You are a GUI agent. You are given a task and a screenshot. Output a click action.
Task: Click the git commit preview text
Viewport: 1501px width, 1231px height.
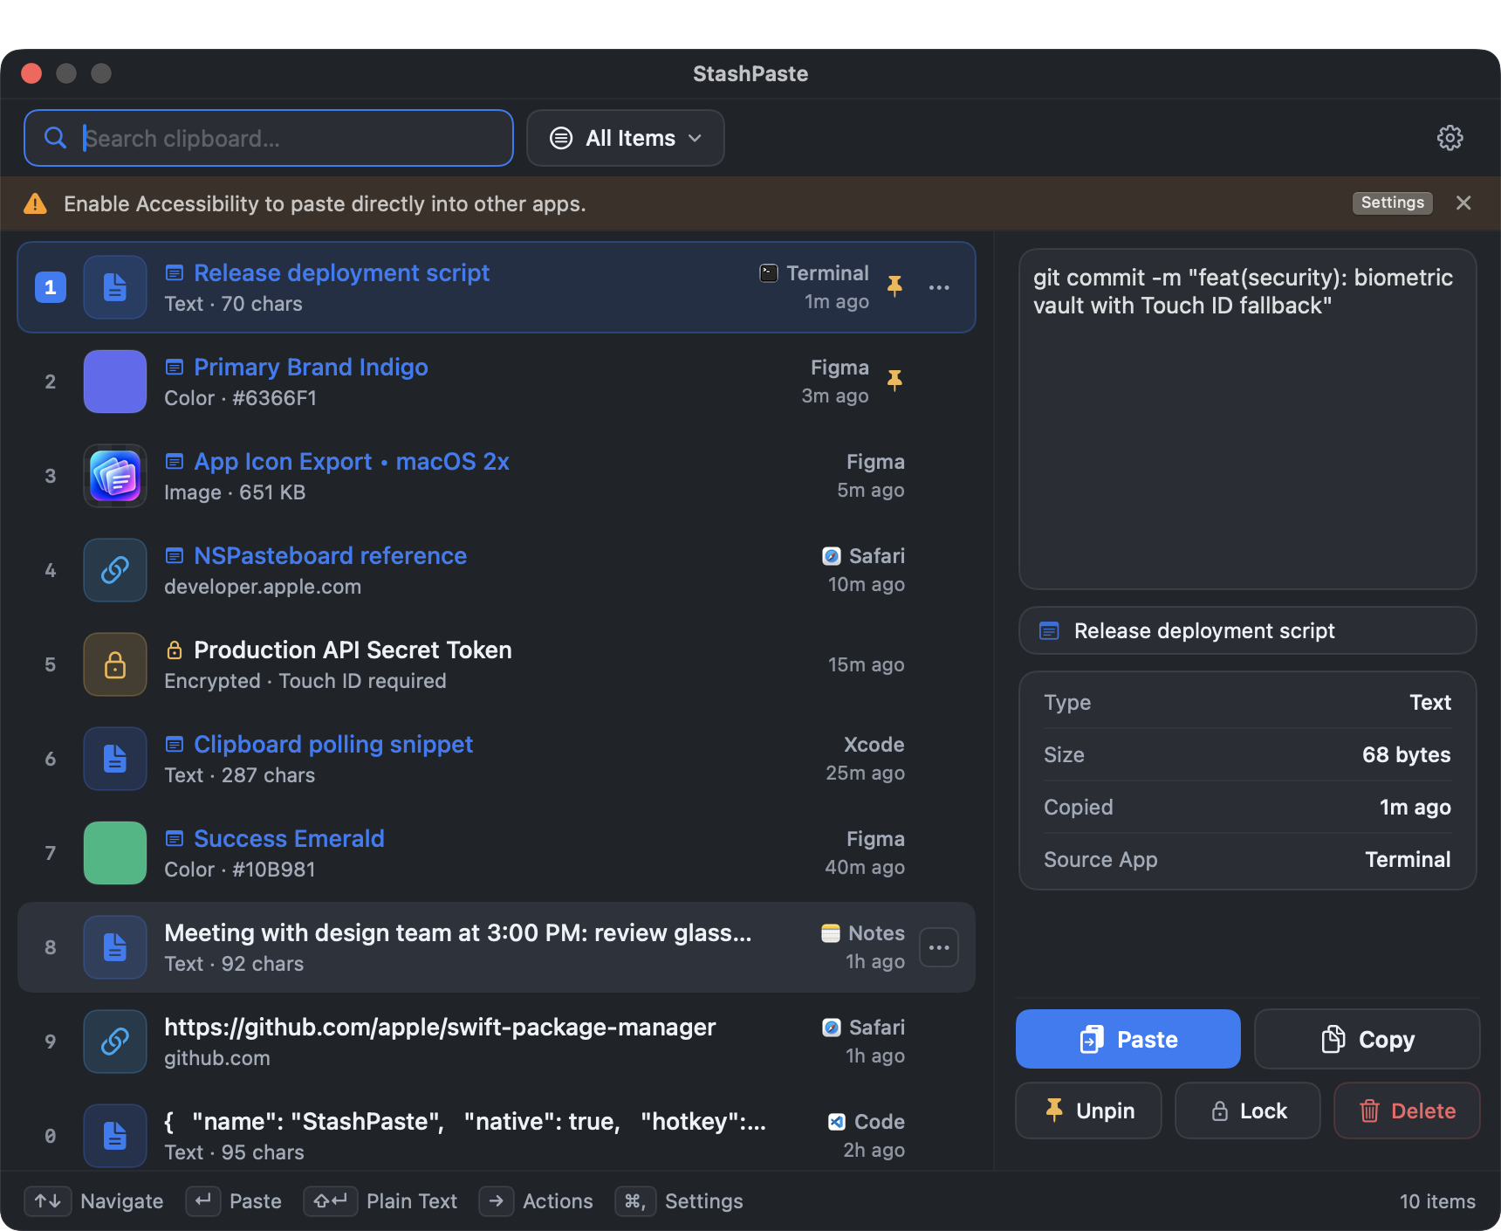point(1244,292)
